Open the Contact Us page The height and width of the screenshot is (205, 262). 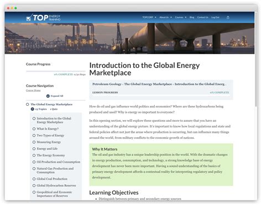click(x=203, y=17)
